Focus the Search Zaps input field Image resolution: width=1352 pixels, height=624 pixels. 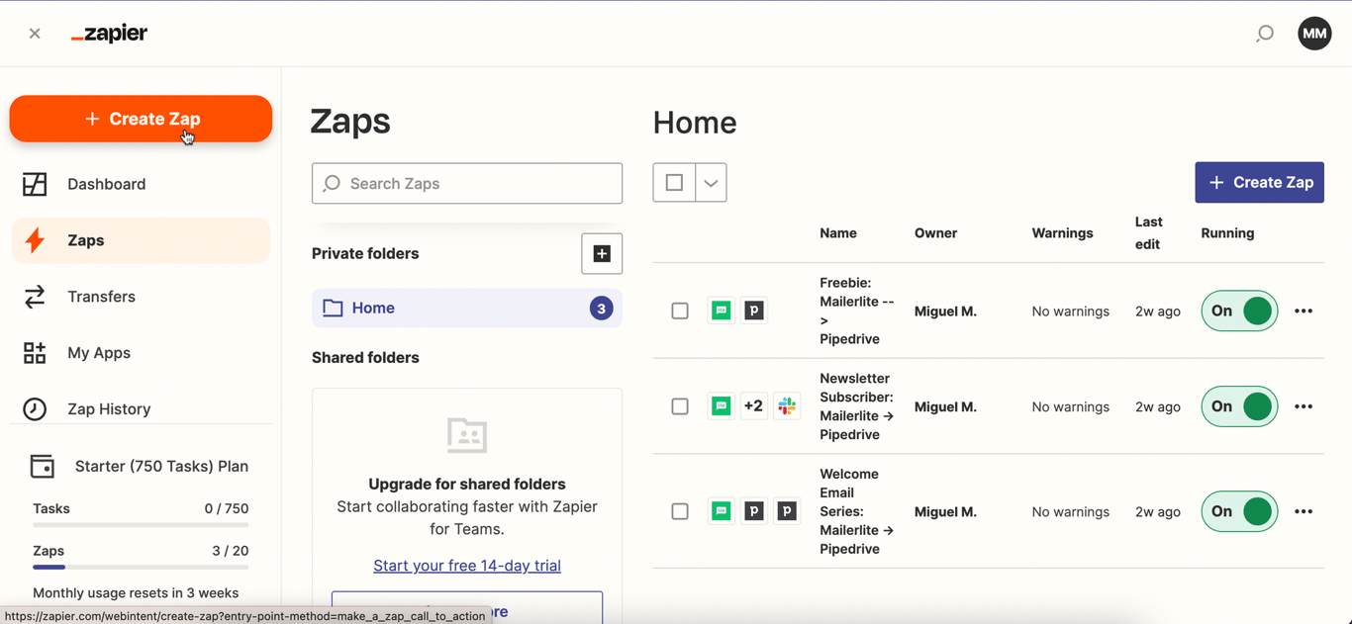(x=467, y=184)
